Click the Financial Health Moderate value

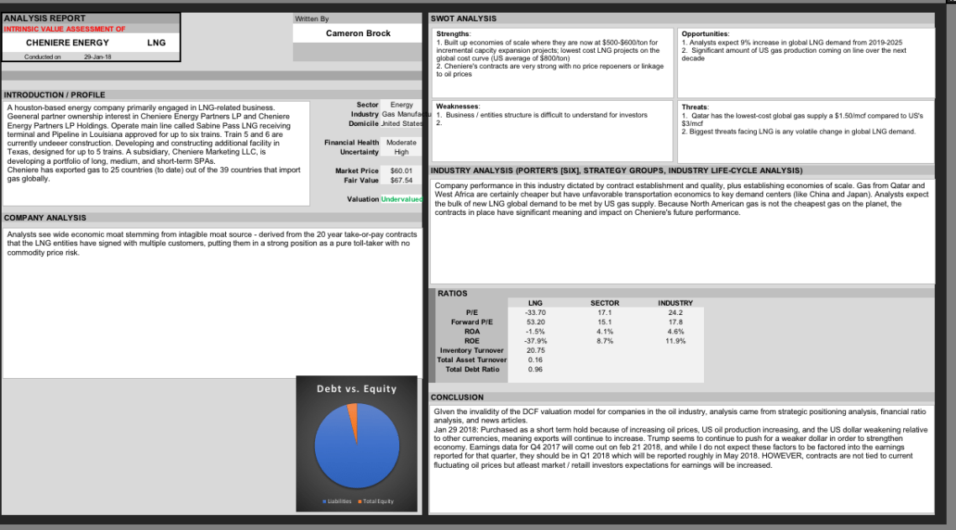[x=402, y=143]
